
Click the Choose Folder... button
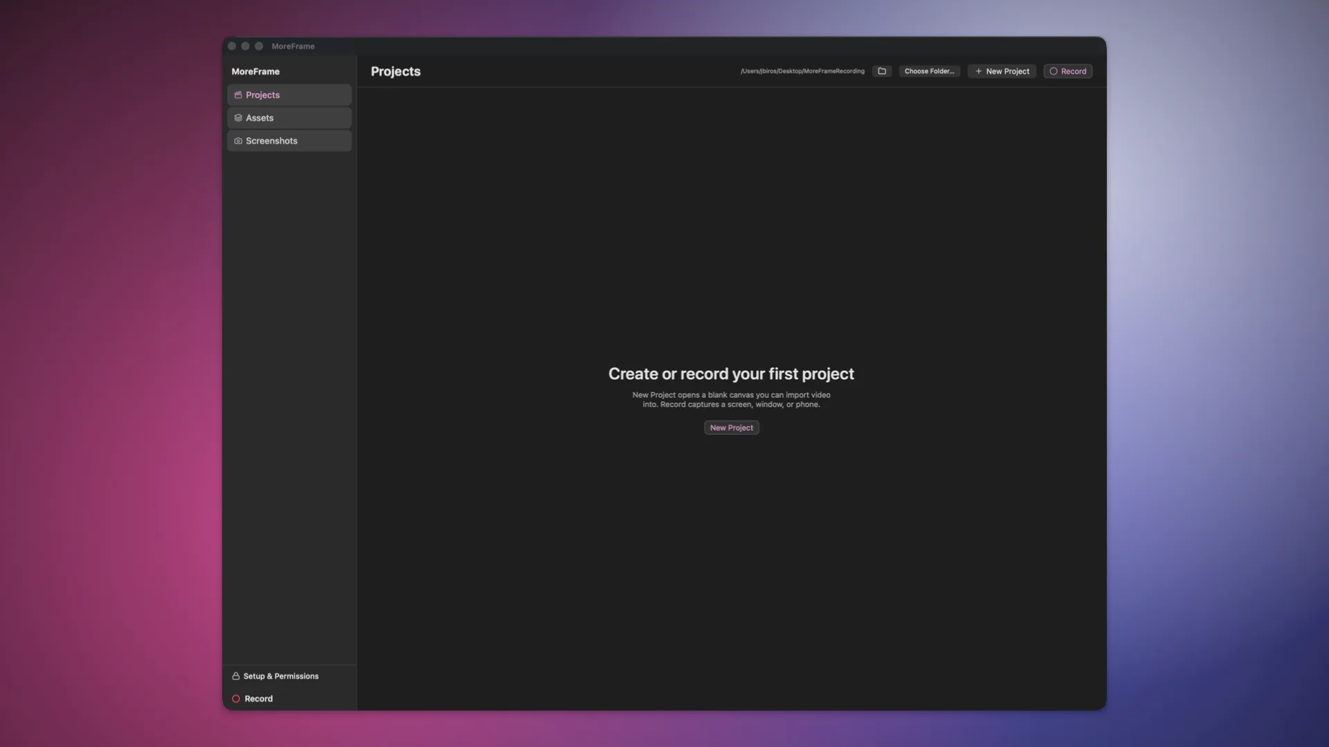point(929,71)
